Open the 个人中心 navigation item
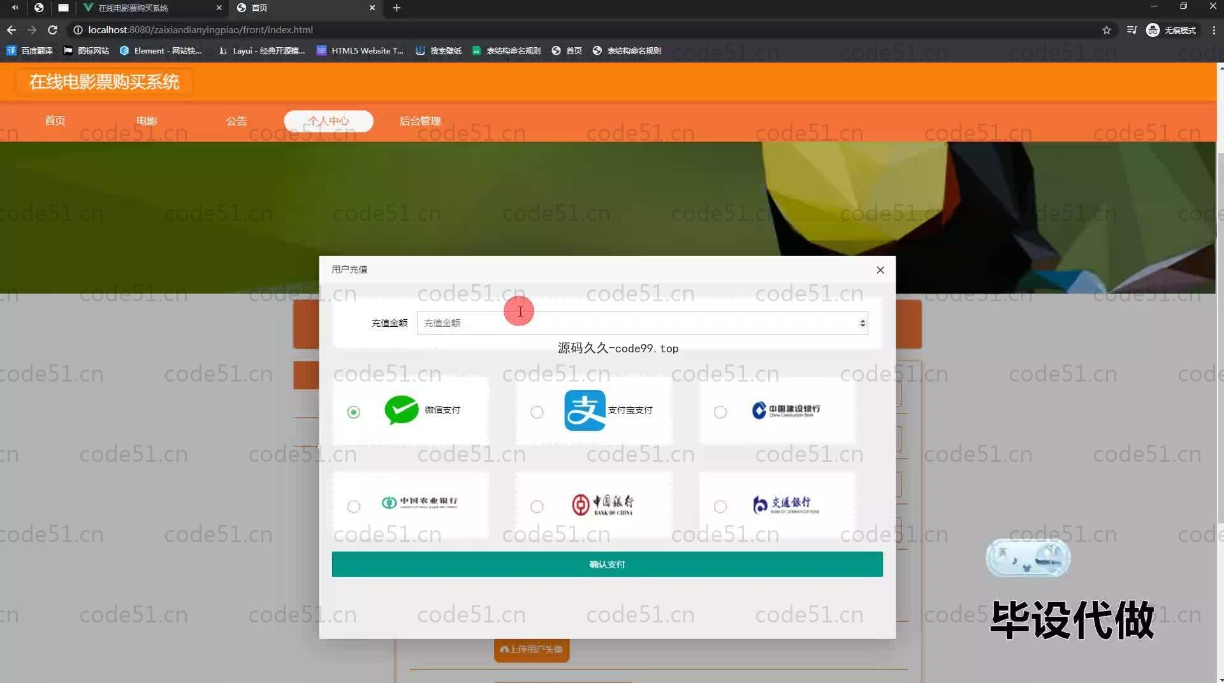This screenshot has width=1224, height=683. 328,121
